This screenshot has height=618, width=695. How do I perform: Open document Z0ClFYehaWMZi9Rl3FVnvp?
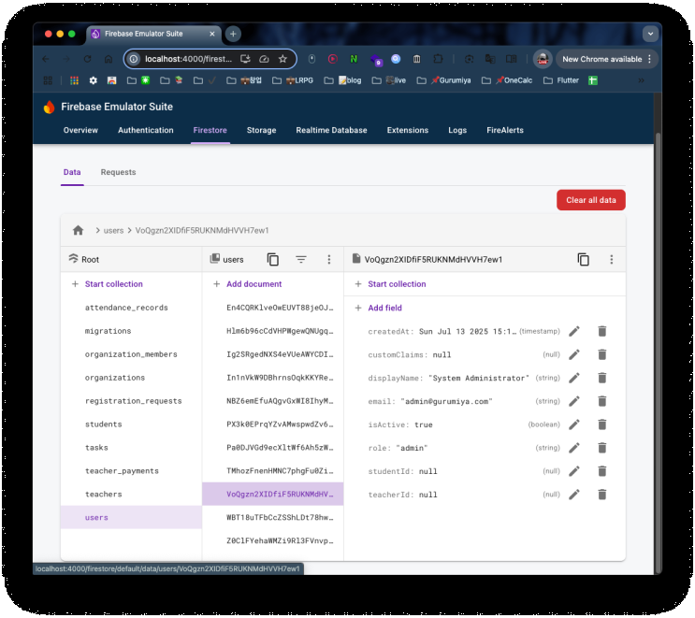coord(272,541)
